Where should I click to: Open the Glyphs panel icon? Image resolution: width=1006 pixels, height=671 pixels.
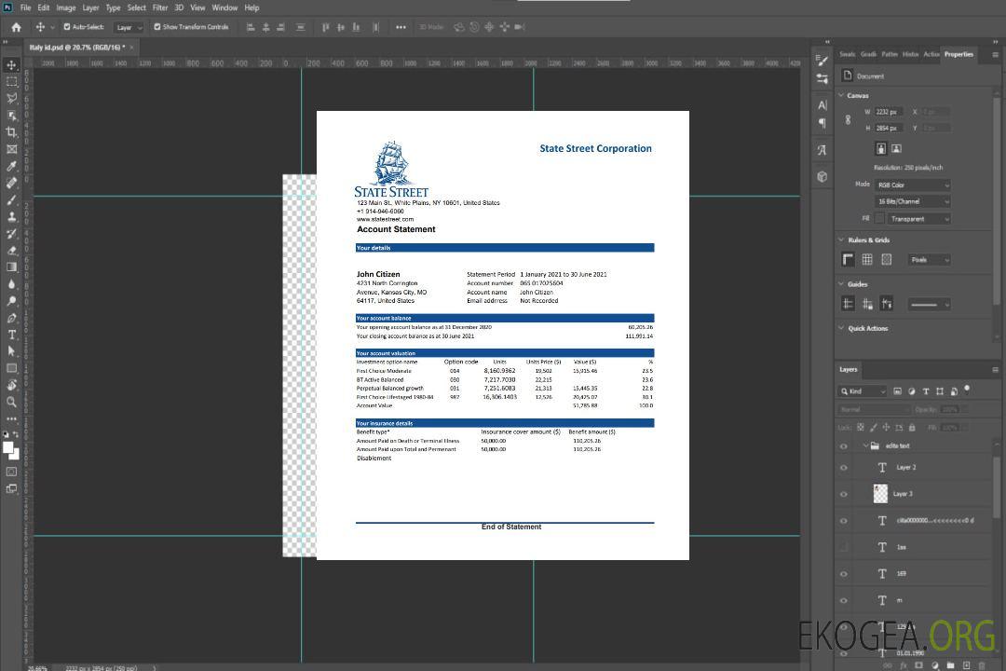click(822, 150)
